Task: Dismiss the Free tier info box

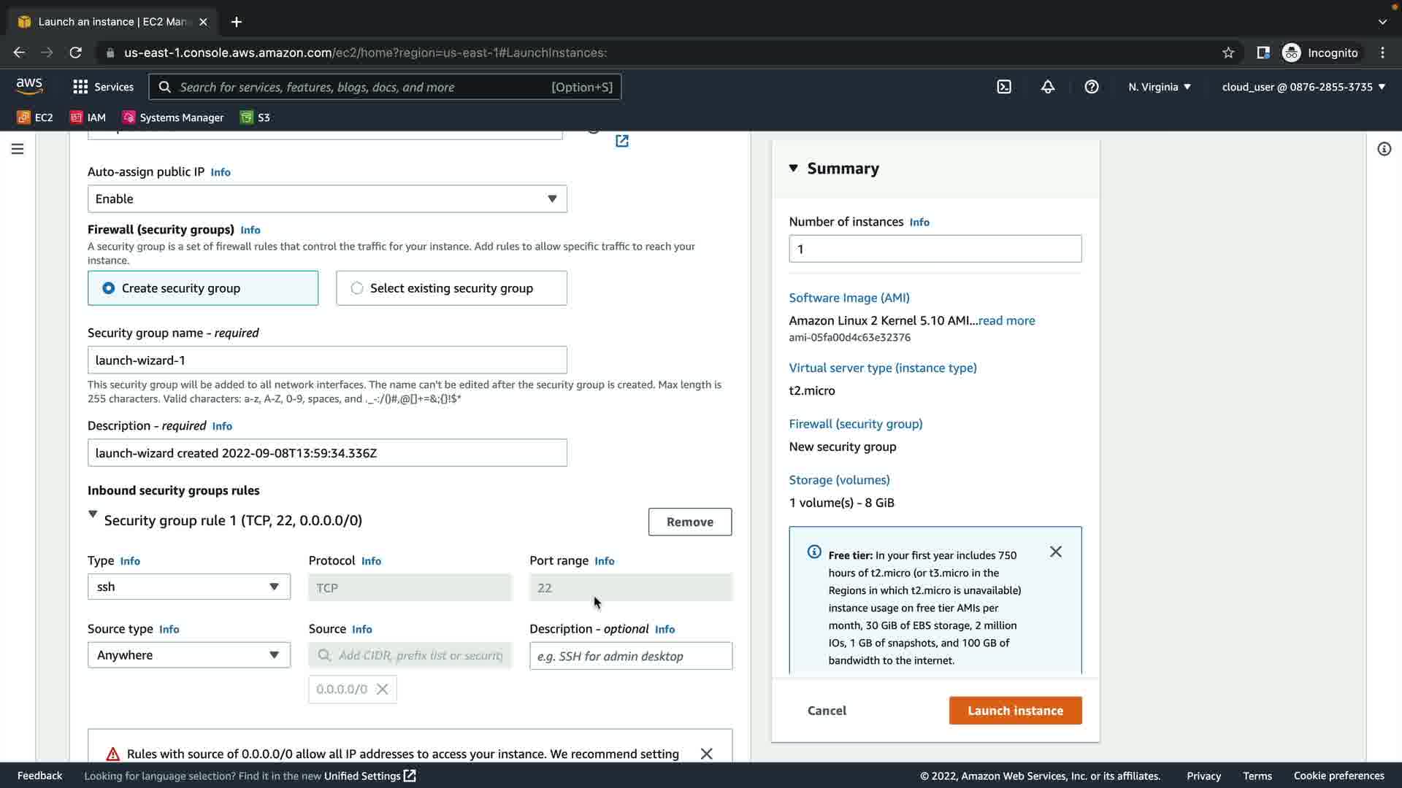Action: click(x=1056, y=552)
